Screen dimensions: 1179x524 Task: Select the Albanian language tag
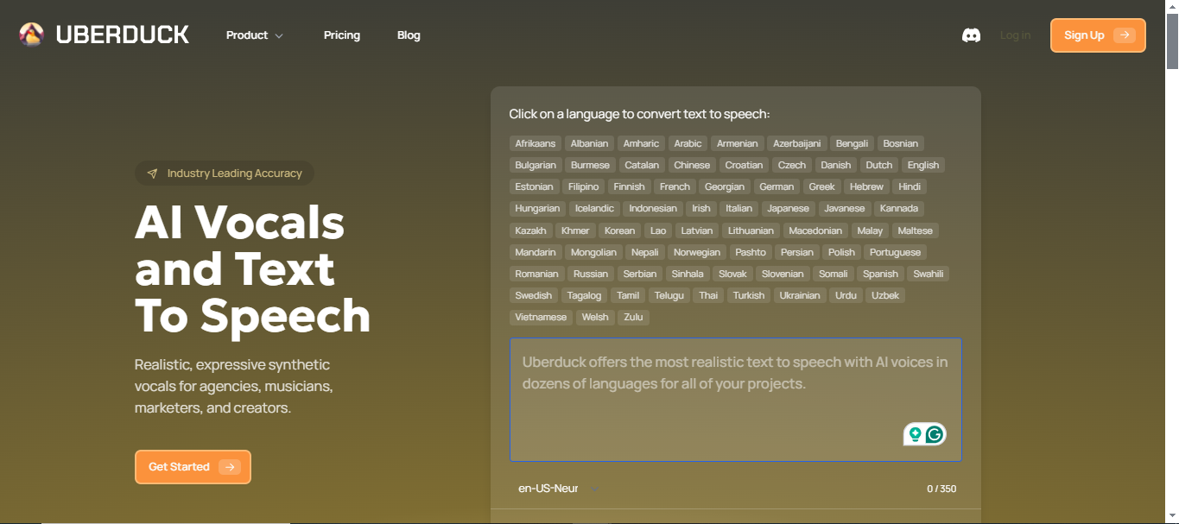[x=589, y=143]
